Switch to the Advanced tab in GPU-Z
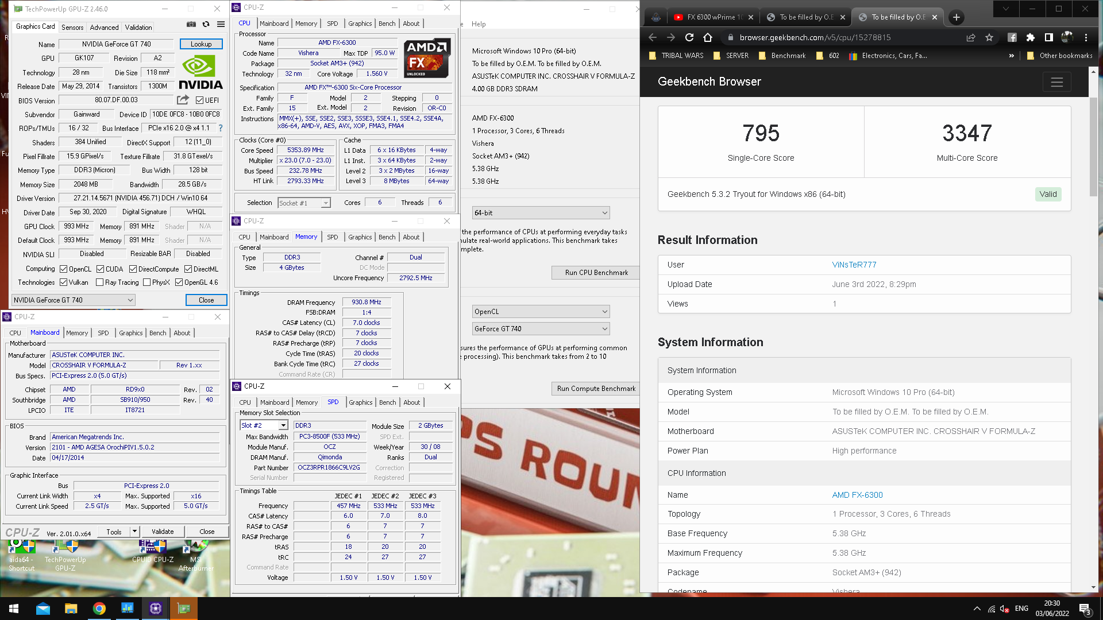Image resolution: width=1103 pixels, height=620 pixels. click(x=104, y=27)
